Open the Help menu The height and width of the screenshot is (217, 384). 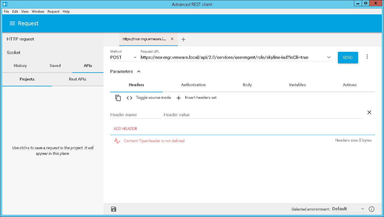tap(66, 12)
